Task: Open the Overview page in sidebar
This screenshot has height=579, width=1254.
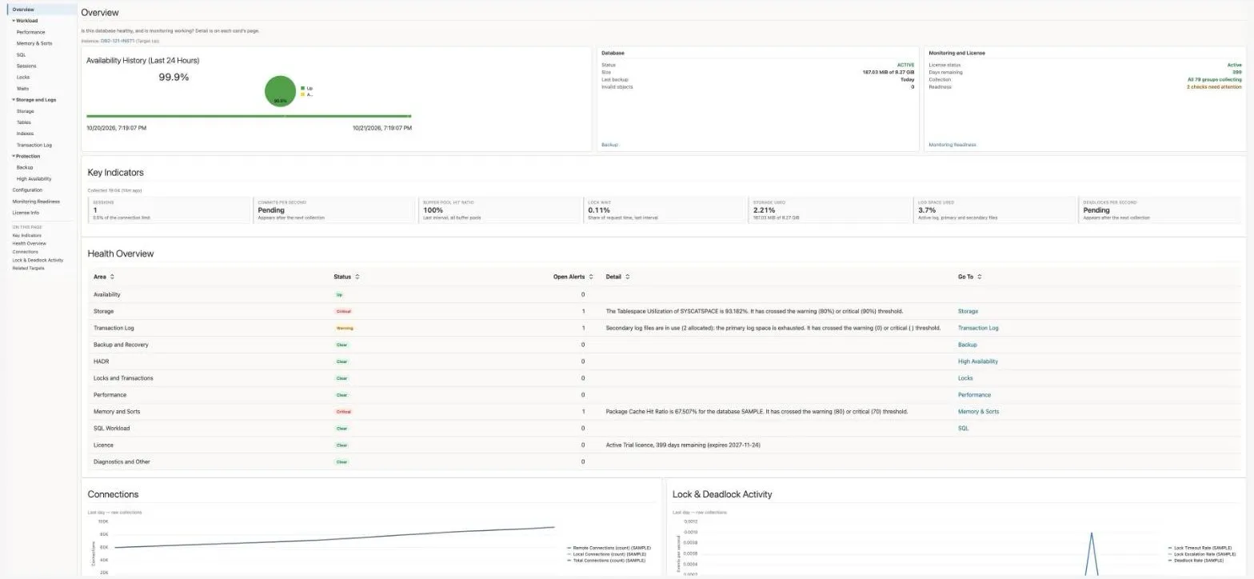Action: click(23, 10)
